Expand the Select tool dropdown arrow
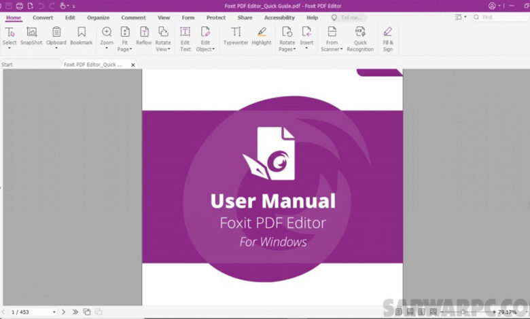The height and width of the screenshot is (319, 530). click(10, 48)
